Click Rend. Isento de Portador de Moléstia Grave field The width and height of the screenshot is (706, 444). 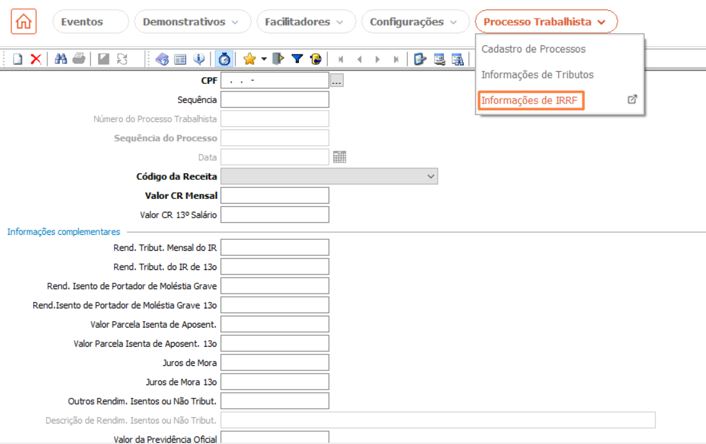coord(275,286)
